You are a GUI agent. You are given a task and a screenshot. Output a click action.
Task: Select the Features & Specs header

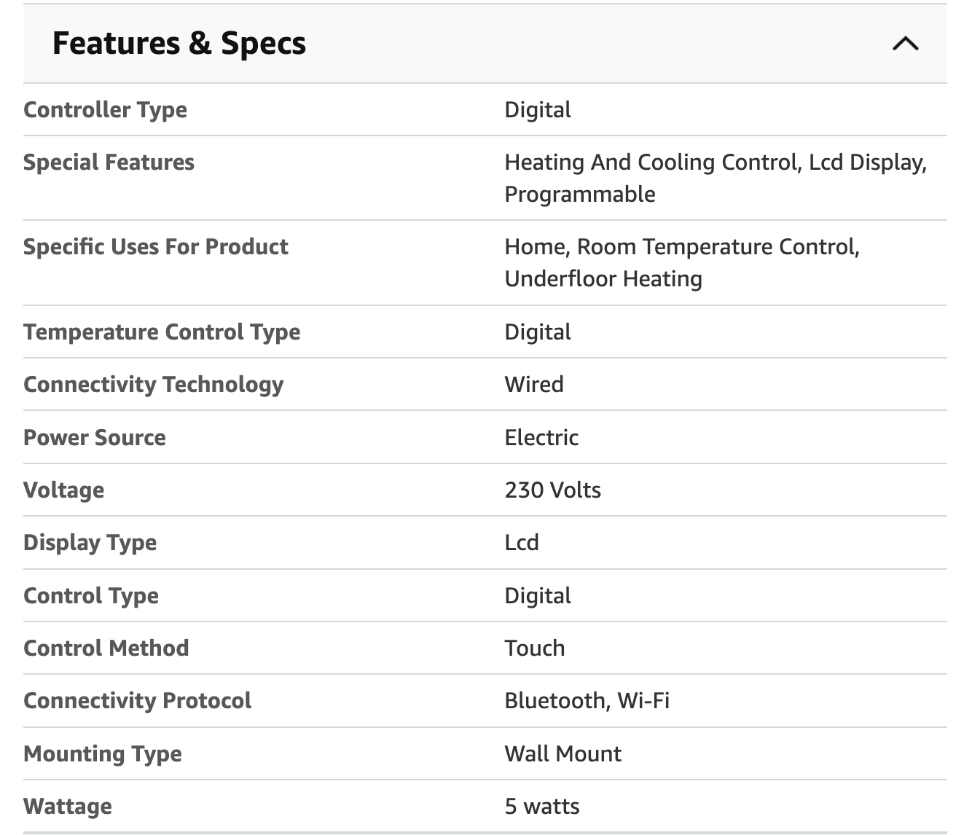179,42
